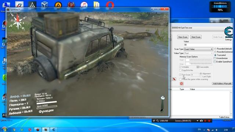This screenshot has width=235, height=132.
Task: Click the clock in the taskbar
Action: 226,130
